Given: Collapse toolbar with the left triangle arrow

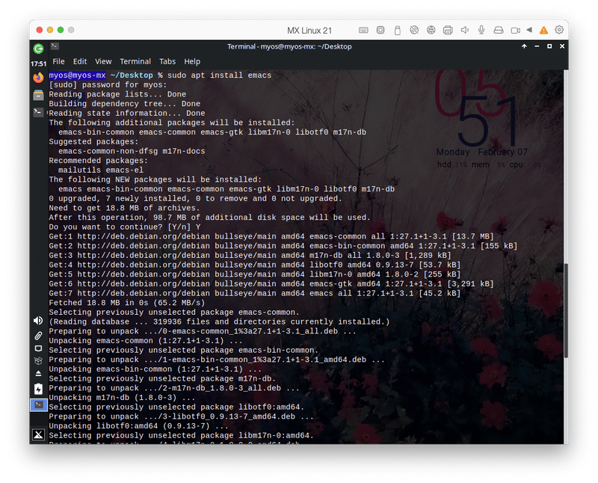Looking at the screenshot, I should (529, 30).
